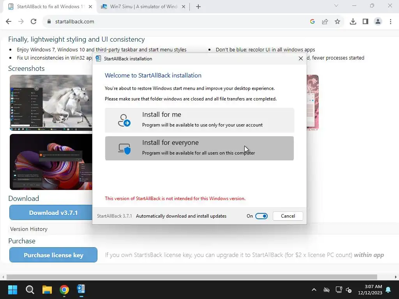Open File Explorer from taskbar
Viewport: 399px width, 299px height.
click(47, 290)
